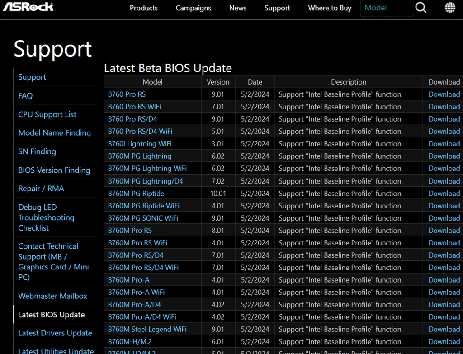Viewport: 463px width, 354px height.
Task: Open the search magnifier icon
Action: pyautogui.click(x=420, y=7)
